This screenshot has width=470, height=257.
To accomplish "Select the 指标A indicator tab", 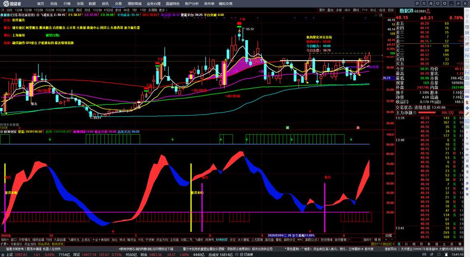I will pos(5,240).
